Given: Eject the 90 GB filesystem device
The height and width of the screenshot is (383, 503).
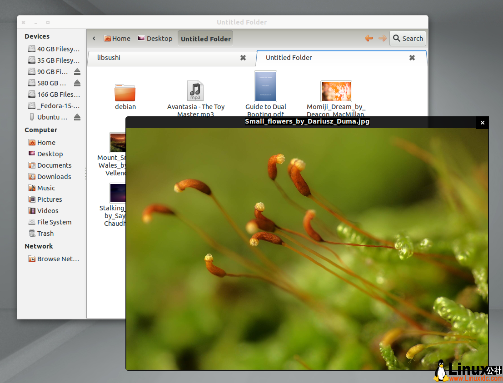Looking at the screenshot, I should click(x=78, y=71).
